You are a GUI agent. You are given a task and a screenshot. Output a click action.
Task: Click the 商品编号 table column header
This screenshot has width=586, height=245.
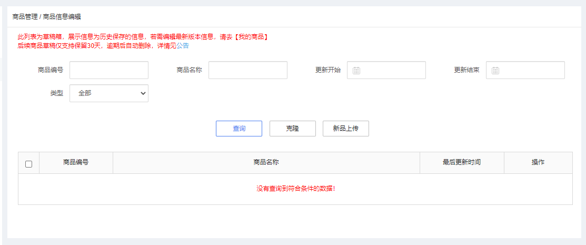[x=76, y=162]
